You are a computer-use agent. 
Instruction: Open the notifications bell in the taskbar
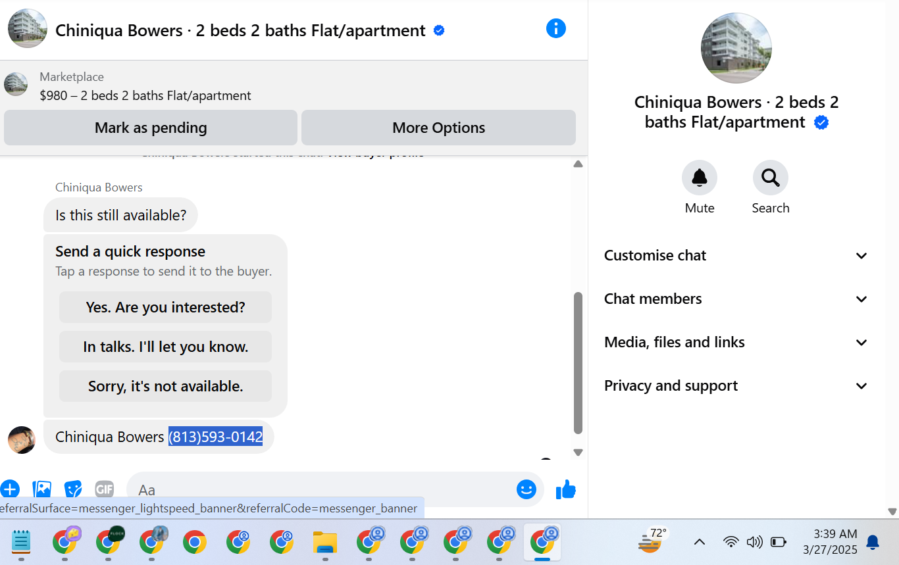(x=873, y=542)
